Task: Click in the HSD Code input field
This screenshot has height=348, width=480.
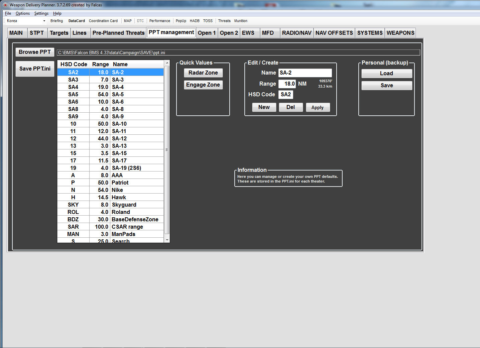Action: pos(286,94)
